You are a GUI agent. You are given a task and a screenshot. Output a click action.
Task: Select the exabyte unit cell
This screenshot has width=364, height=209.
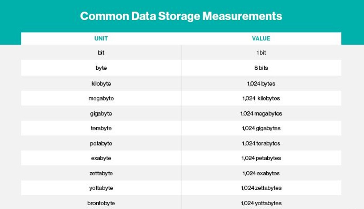point(101,158)
